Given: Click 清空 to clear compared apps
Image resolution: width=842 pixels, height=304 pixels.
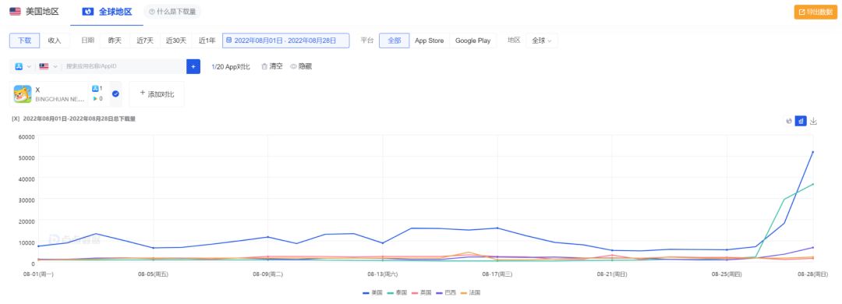Looking at the screenshot, I should pos(272,66).
